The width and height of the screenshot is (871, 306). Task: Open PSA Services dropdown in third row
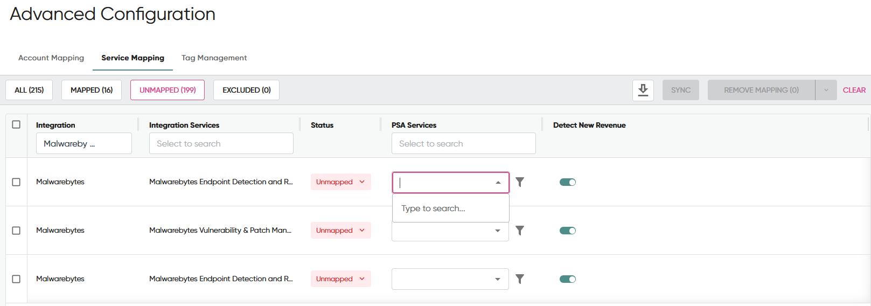450,279
